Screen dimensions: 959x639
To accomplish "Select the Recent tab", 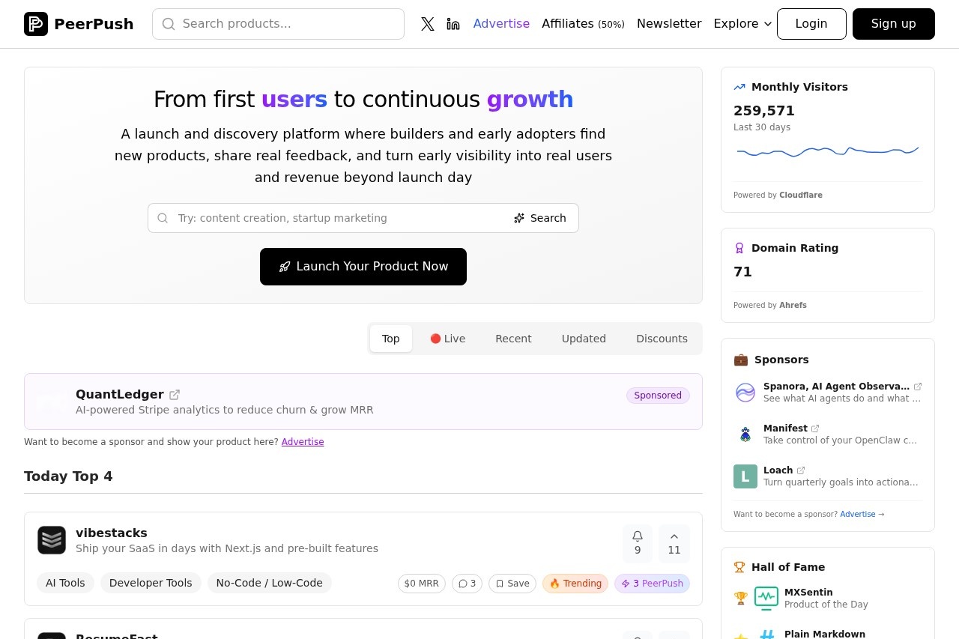I will (513, 339).
